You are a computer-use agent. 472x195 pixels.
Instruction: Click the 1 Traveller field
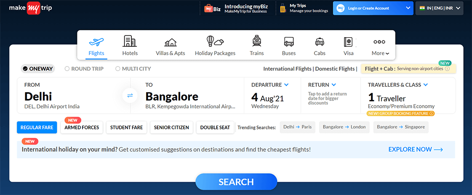(387, 98)
